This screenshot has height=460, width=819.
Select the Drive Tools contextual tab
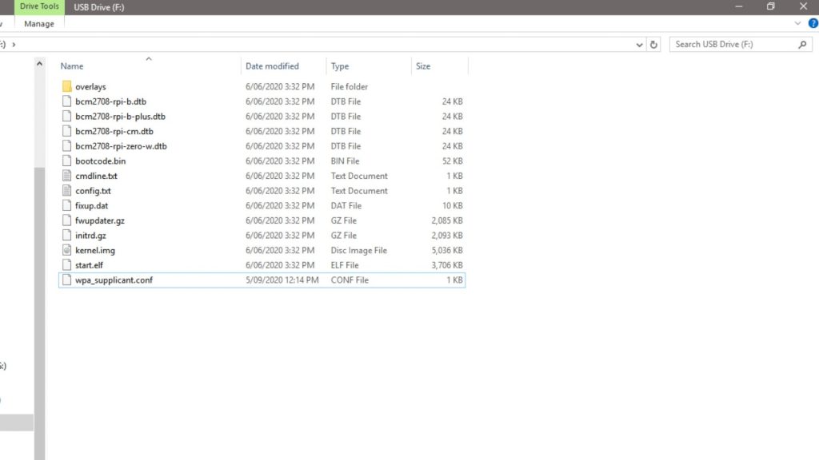pyautogui.click(x=39, y=7)
